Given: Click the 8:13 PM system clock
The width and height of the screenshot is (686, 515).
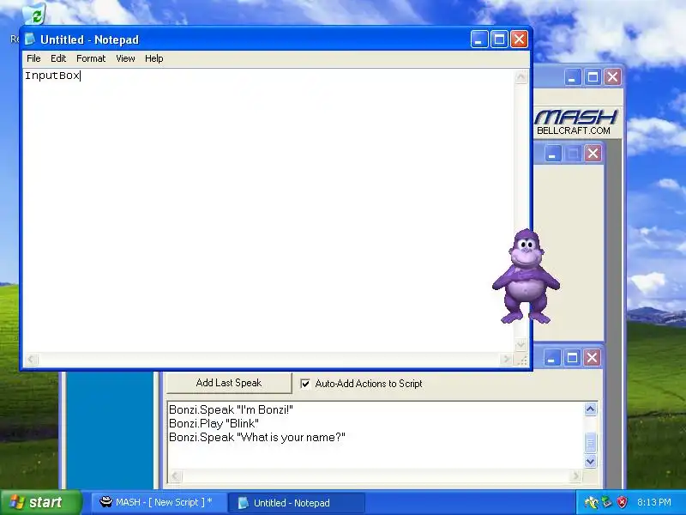Looking at the screenshot, I should [x=653, y=502].
